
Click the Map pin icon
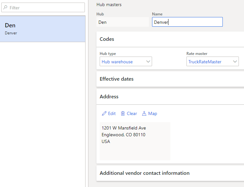click(144, 113)
